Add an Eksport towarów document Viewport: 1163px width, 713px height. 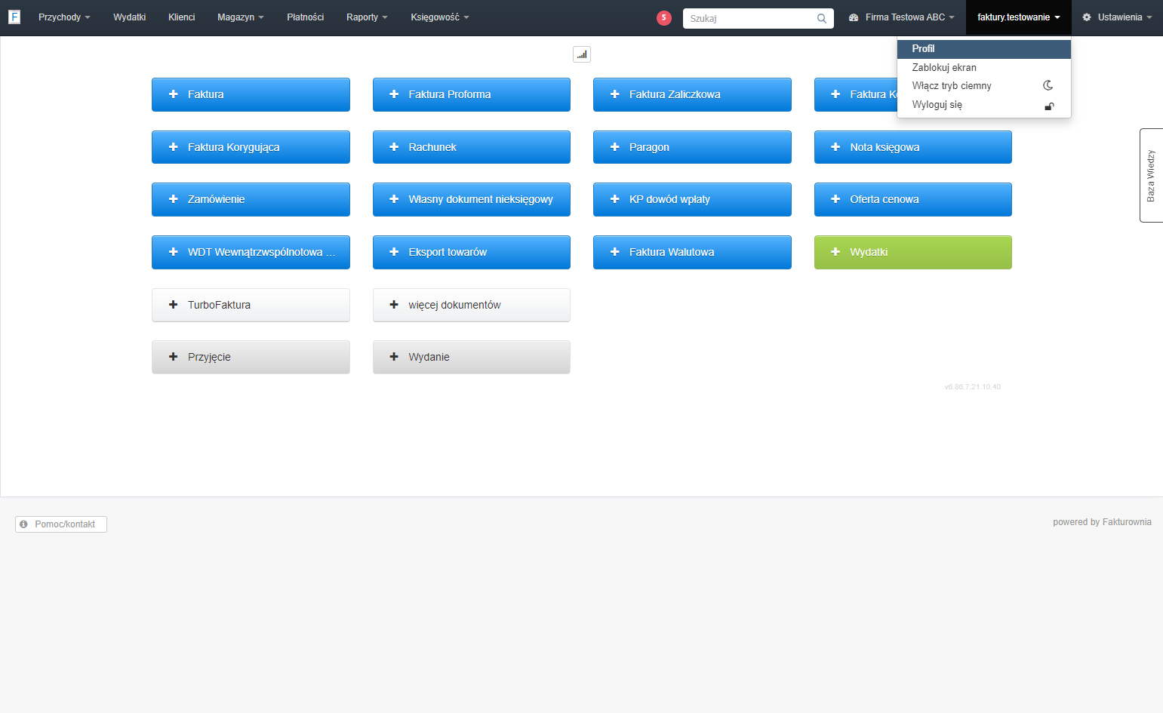click(x=472, y=252)
